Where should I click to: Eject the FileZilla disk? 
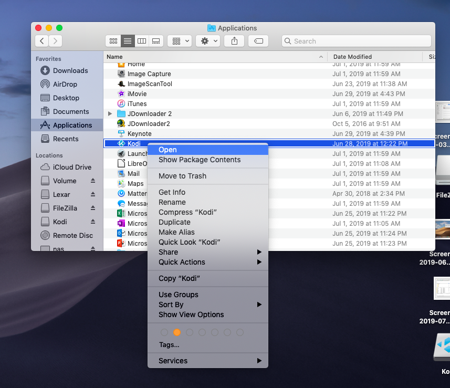(93, 208)
